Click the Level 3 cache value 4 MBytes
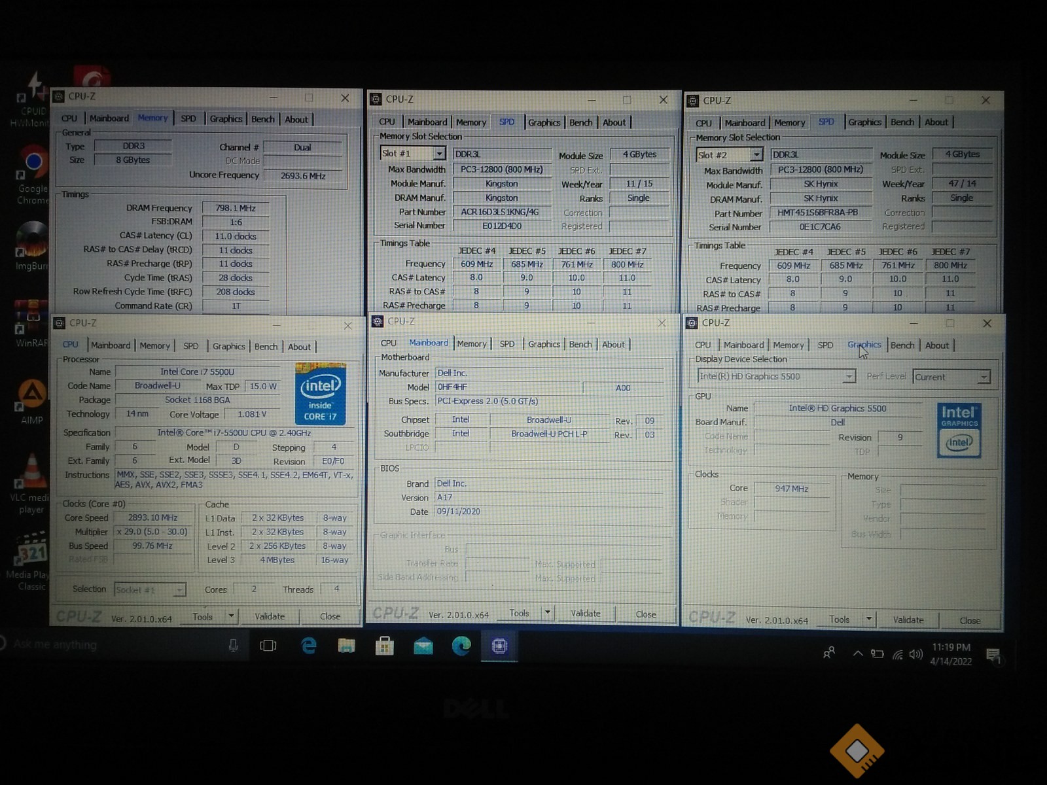The height and width of the screenshot is (785, 1047). tap(277, 560)
